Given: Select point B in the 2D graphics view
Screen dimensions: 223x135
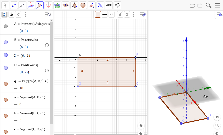Looking at the screenshot, I should point(135,58).
